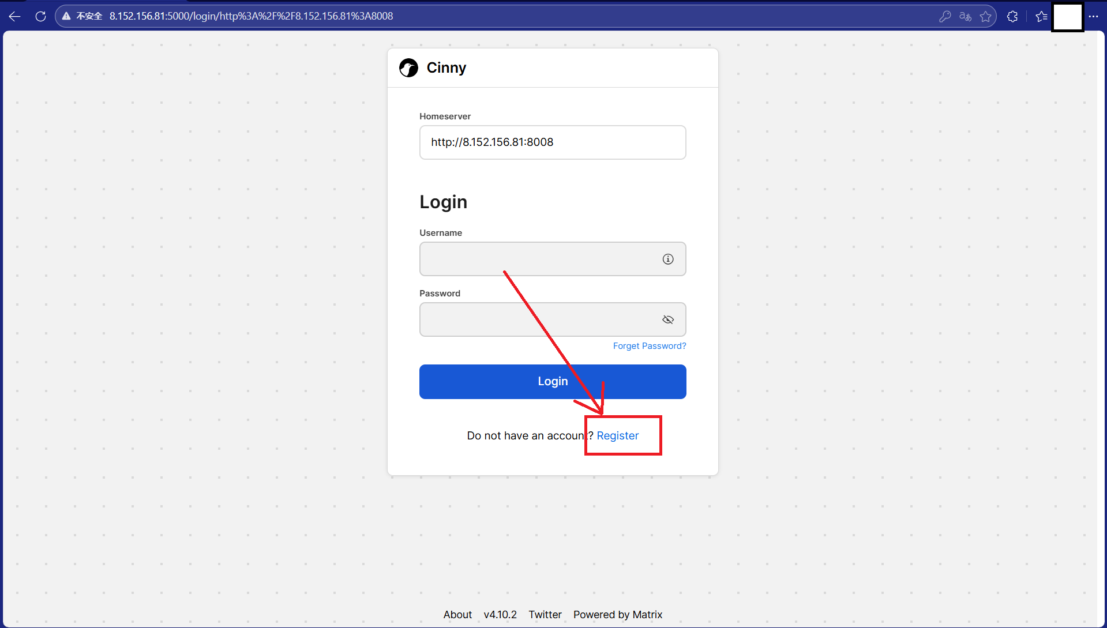
Task: Click the Homeserver address field
Action: (x=552, y=142)
